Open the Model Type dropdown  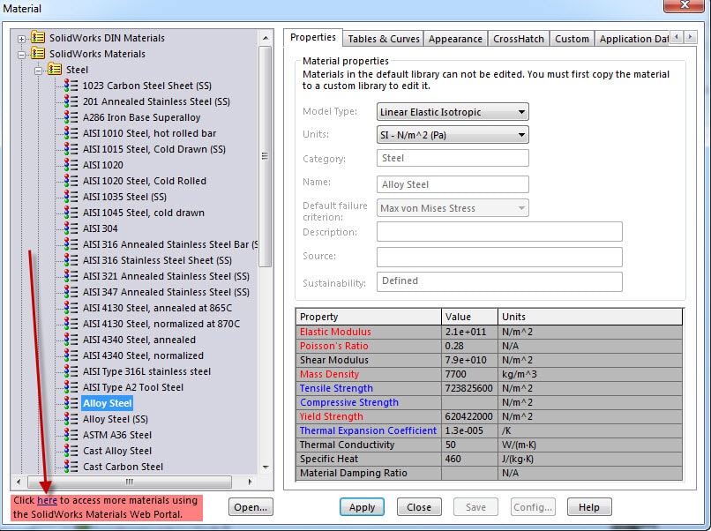point(453,111)
